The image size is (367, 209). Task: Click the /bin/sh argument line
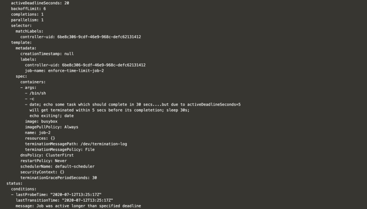coord(35,93)
